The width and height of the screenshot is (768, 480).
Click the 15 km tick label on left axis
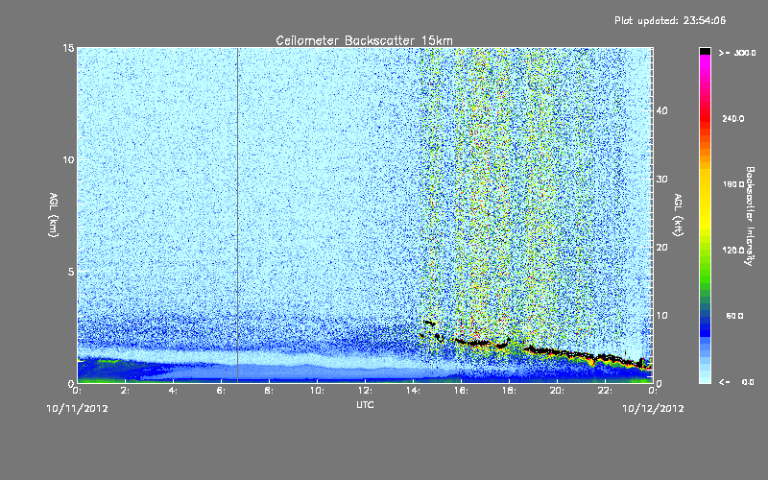68,48
